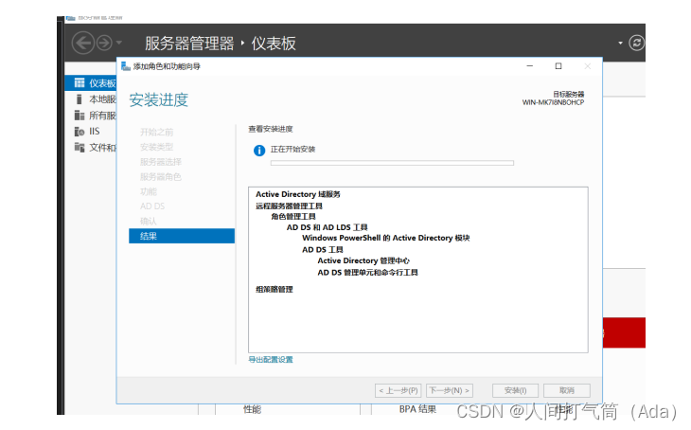This screenshot has width=691, height=430.
Task: Click the 取消 button
Action: (567, 390)
